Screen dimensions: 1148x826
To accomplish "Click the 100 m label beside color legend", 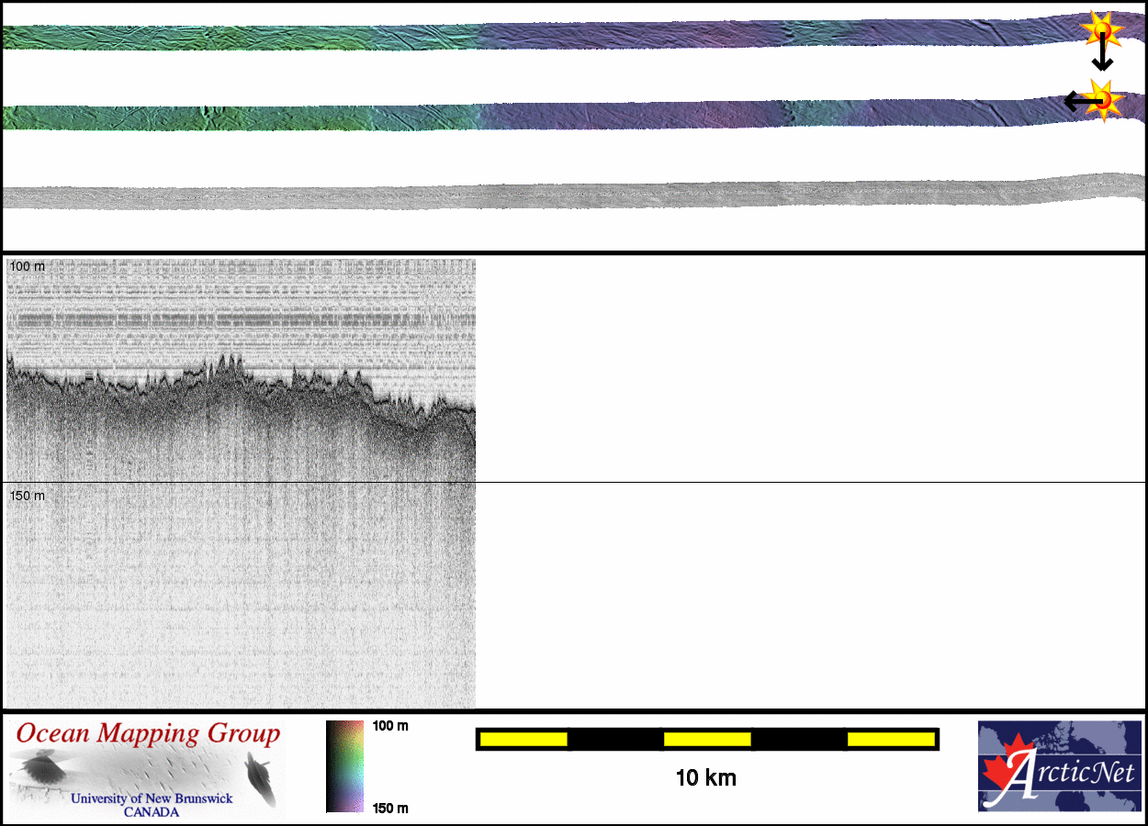I will (390, 726).
